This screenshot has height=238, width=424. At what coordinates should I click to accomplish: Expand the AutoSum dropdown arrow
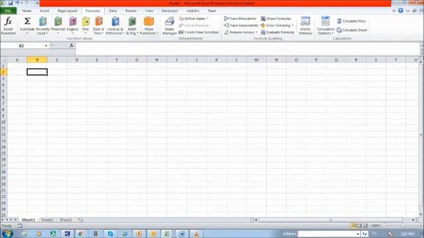point(27,33)
